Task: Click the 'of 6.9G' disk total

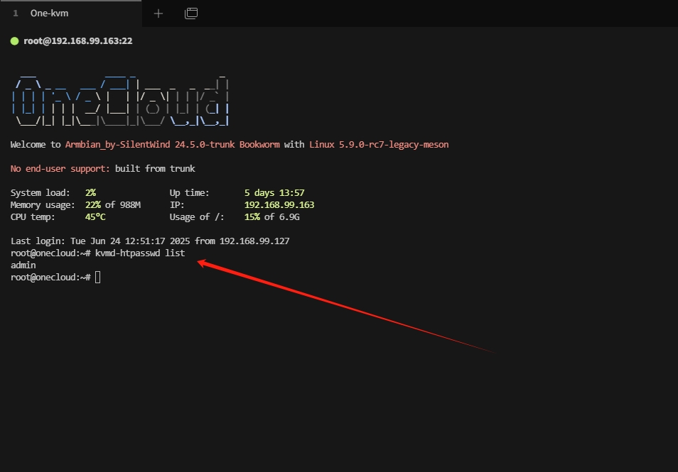Action: click(x=282, y=216)
